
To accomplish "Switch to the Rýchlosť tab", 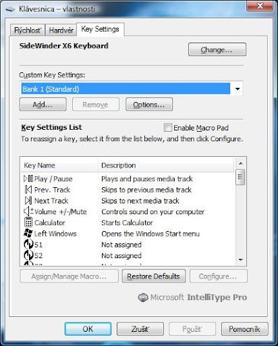I will 28,30.
